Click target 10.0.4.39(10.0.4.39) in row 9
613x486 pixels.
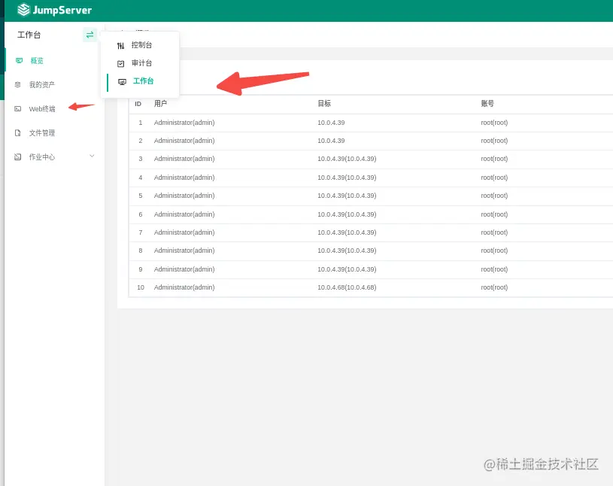coord(347,269)
